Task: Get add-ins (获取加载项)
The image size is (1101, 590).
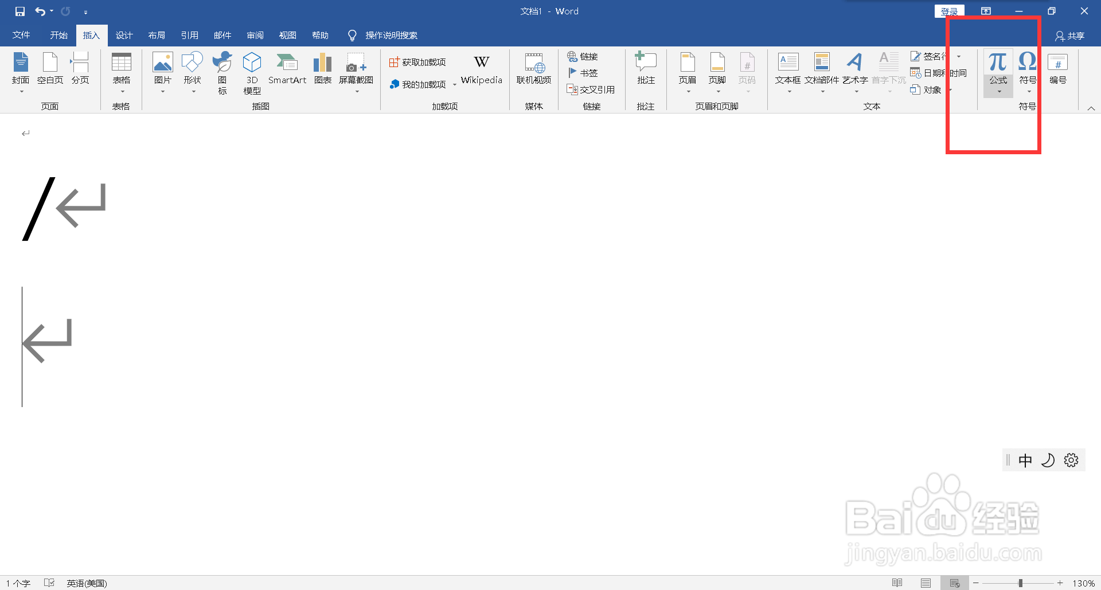Action: coord(417,62)
